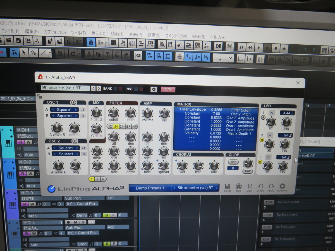Open LFO 1 waveform selector arrow
This screenshot has width=335, height=251.
[271, 113]
